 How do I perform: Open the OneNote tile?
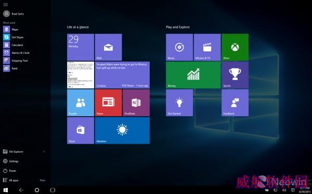(136, 103)
